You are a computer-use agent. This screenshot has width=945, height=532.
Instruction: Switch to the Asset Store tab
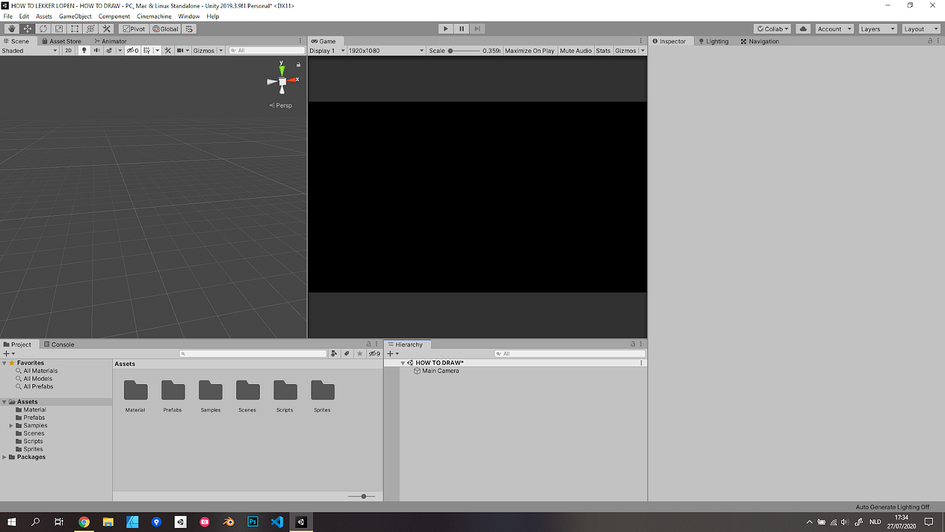pyautogui.click(x=61, y=41)
